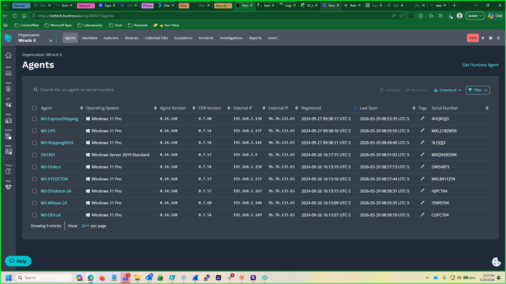Edit tags for DATA01 agent
The image size is (506, 284).
(422, 155)
